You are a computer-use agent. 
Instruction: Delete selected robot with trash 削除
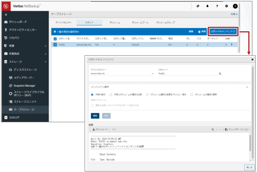(x=202, y=31)
